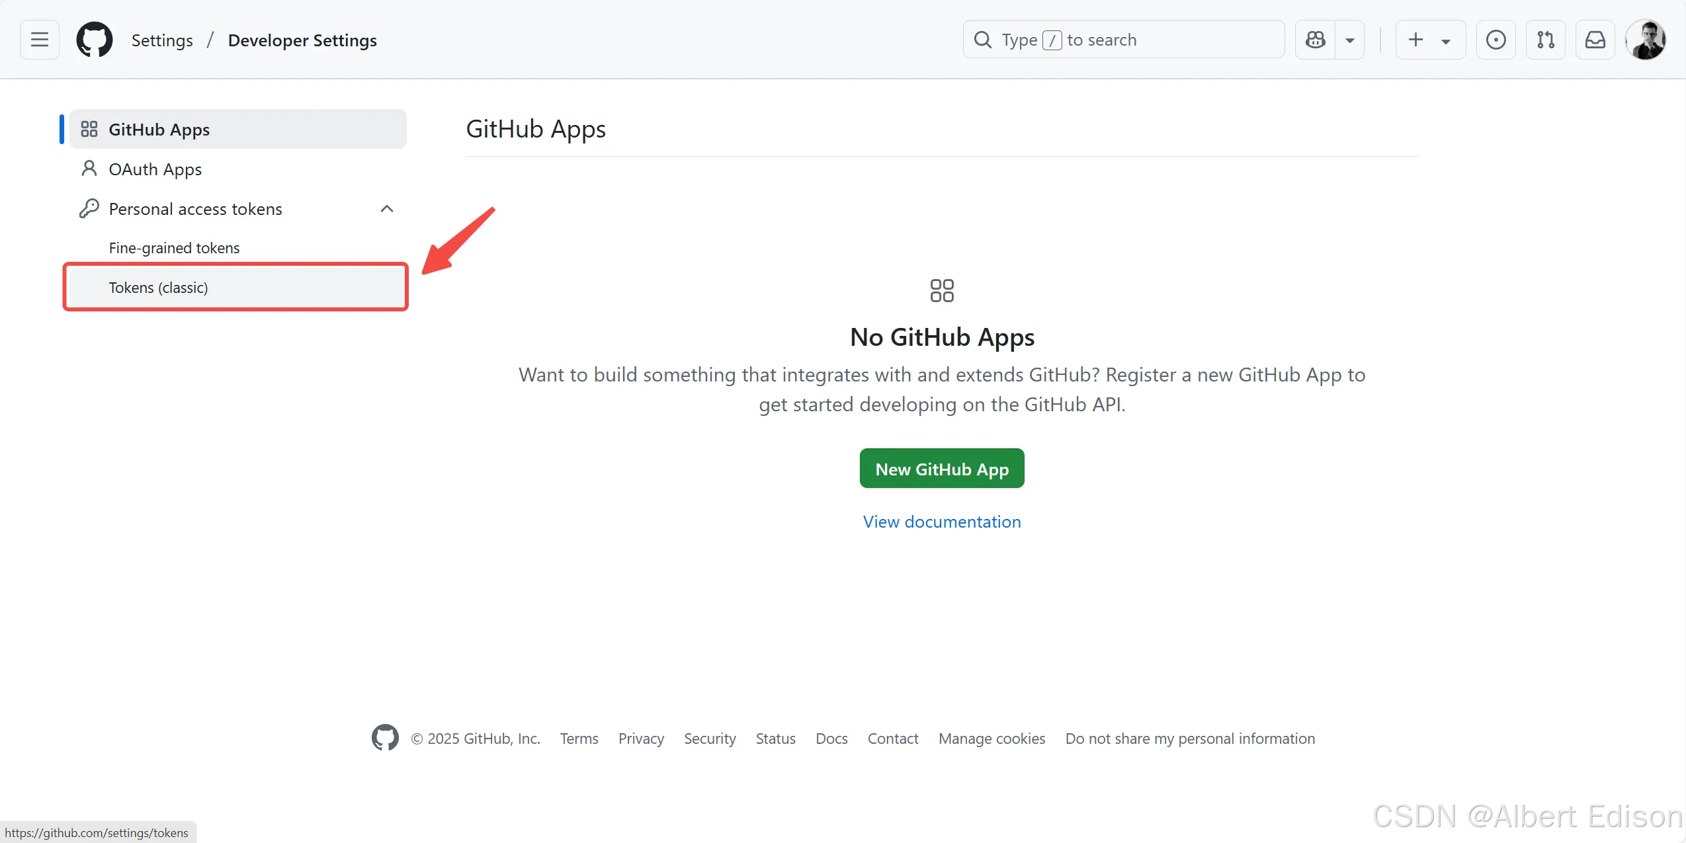Open pull requests icon in header
The width and height of the screenshot is (1686, 843).
tap(1545, 40)
